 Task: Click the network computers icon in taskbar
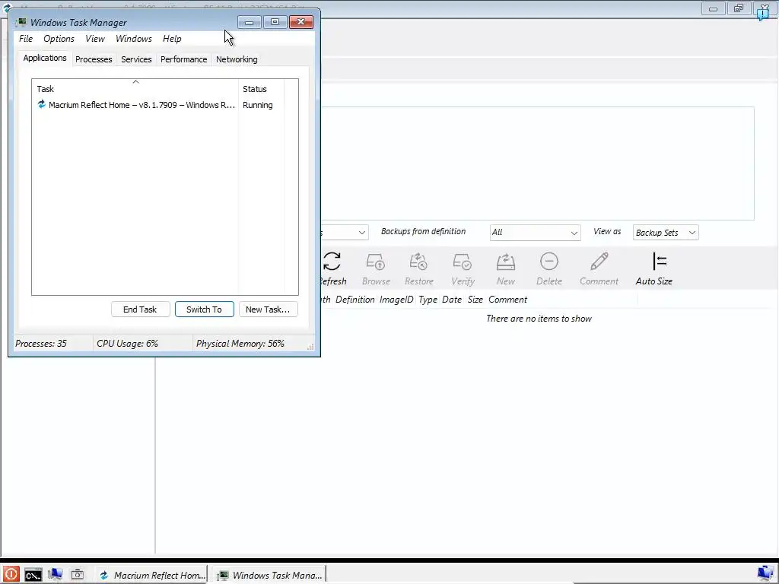click(x=55, y=575)
